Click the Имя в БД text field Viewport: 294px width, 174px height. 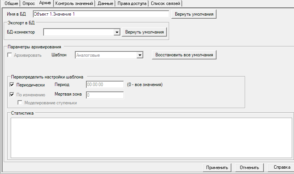101,14
